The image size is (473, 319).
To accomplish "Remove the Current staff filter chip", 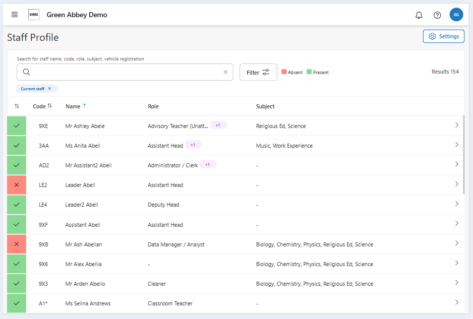I will [x=49, y=89].
